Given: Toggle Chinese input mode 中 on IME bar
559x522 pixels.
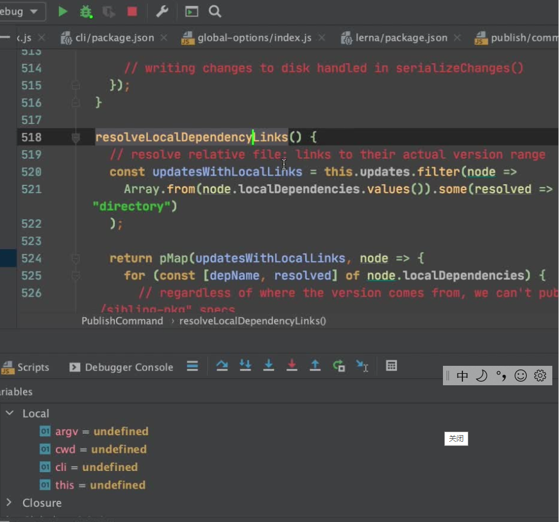Looking at the screenshot, I should pyautogui.click(x=462, y=376).
